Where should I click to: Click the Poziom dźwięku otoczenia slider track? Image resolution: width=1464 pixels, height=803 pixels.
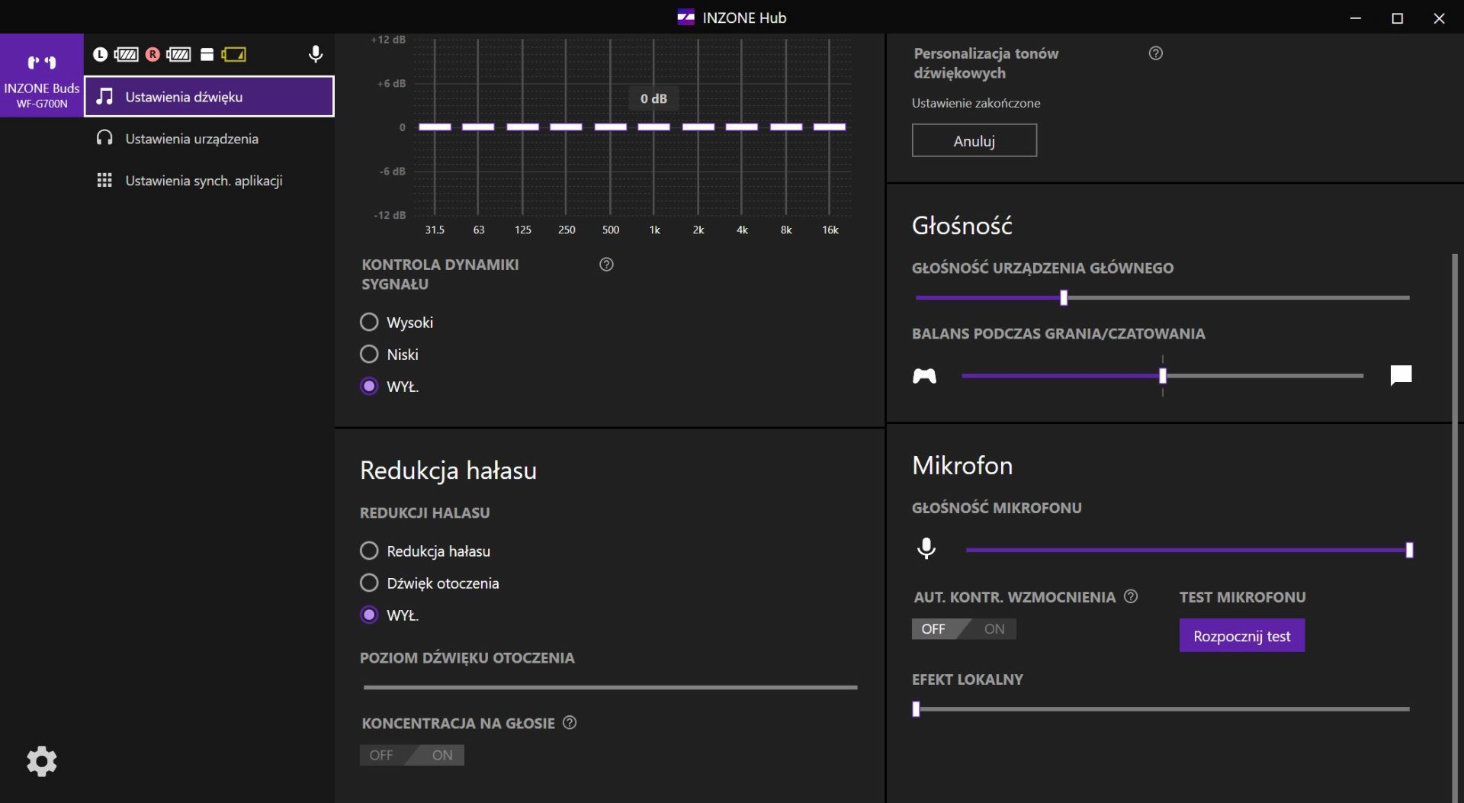pos(610,687)
